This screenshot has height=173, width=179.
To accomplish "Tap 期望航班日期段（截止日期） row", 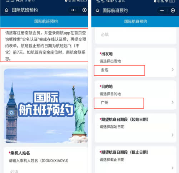I will coord(135,160).
